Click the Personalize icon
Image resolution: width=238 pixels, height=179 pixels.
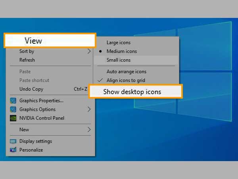coord(13,150)
